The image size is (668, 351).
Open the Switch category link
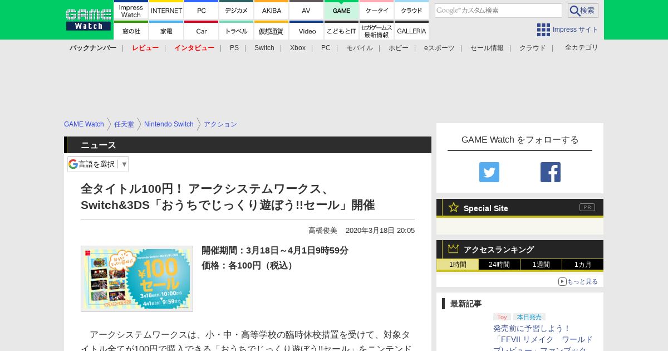[x=264, y=48]
